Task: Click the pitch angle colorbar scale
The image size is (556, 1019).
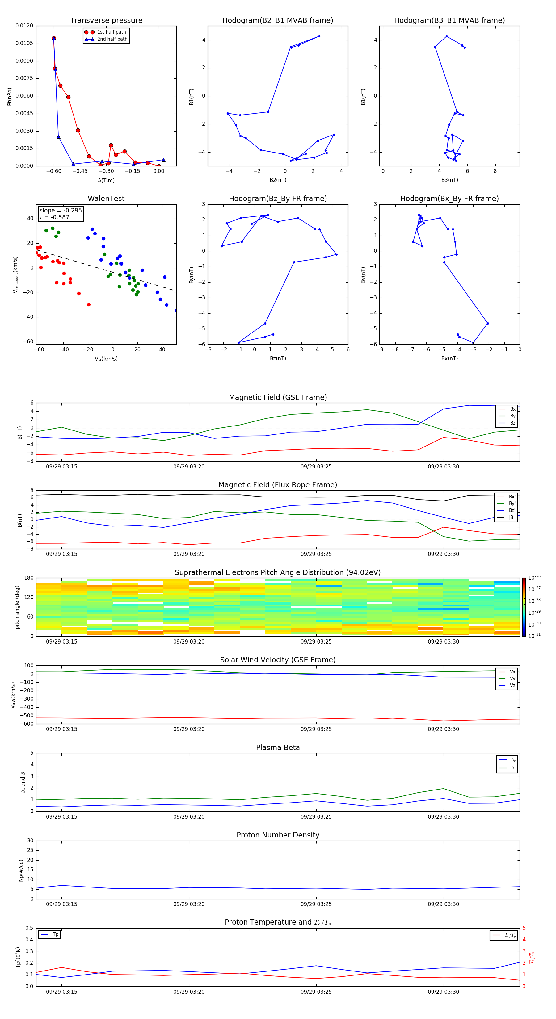Action: tap(524, 607)
